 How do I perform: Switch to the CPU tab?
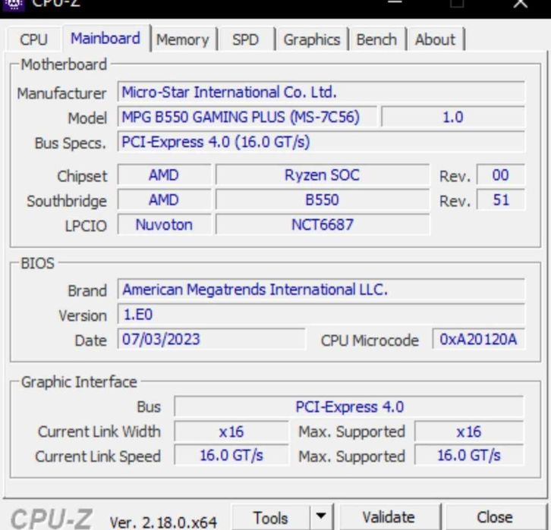(x=33, y=39)
